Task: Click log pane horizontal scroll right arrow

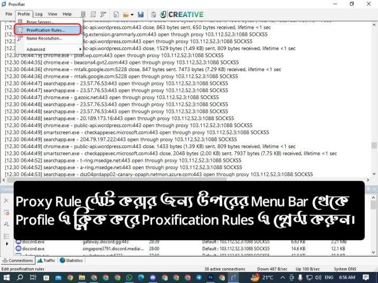Action: [368, 180]
